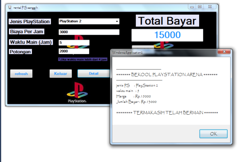Minimize the rental PS canggih window
This screenshot has width=240, height=162.
192,7
